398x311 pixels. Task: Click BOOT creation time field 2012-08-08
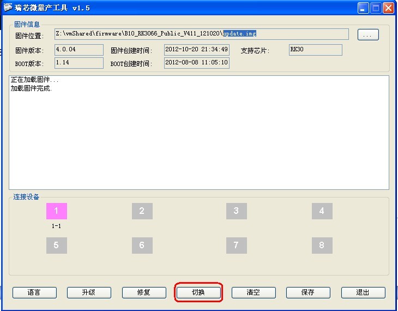point(197,63)
